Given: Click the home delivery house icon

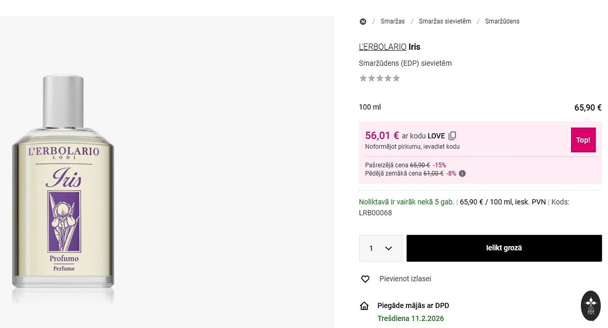Looking at the screenshot, I should [364, 306].
